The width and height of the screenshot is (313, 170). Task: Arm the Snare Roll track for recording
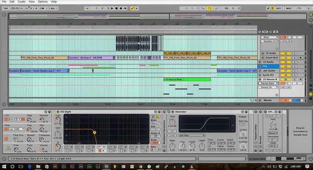coord(301,58)
